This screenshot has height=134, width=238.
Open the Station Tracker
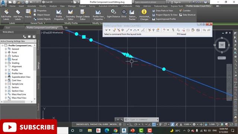(132, 15)
